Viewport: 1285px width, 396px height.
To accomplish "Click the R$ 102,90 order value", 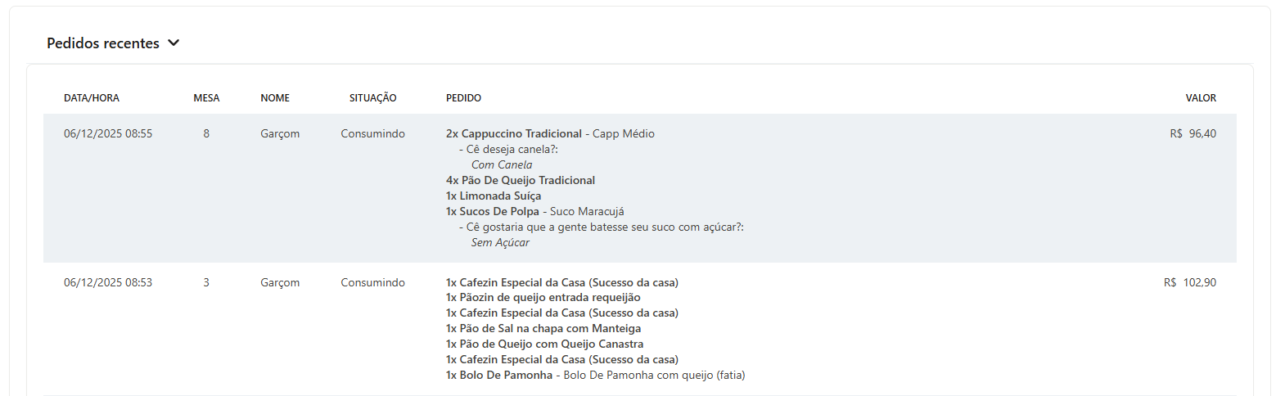I will (1190, 282).
